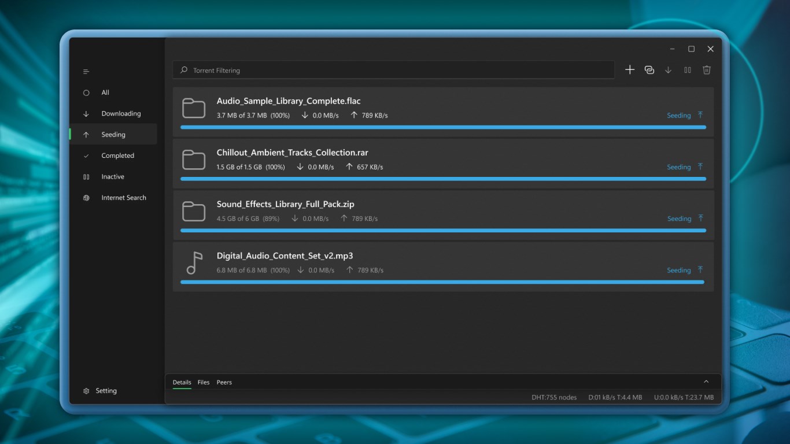Click the search magnifier icon

point(184,70)
